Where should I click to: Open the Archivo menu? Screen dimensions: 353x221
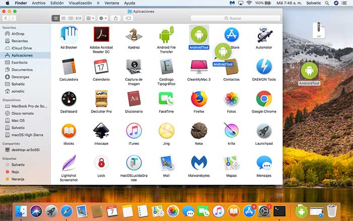(38, 3)
